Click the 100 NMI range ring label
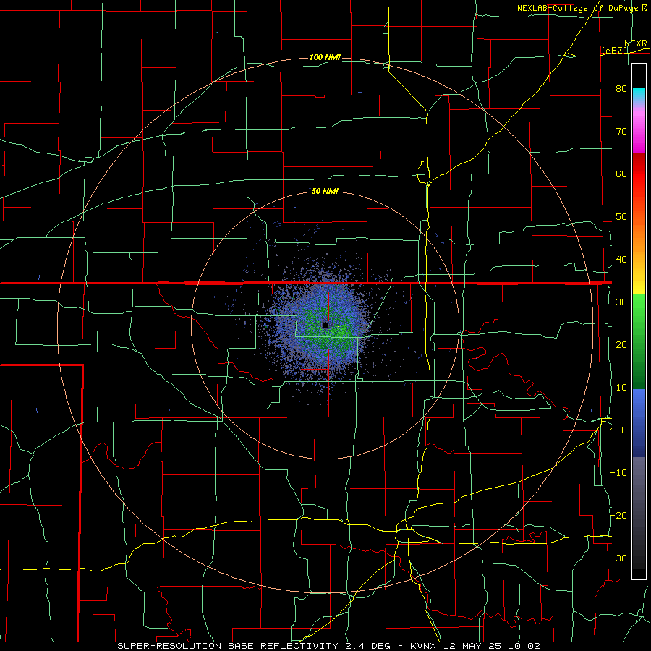The image size is (651, 651). coord(325,57)
